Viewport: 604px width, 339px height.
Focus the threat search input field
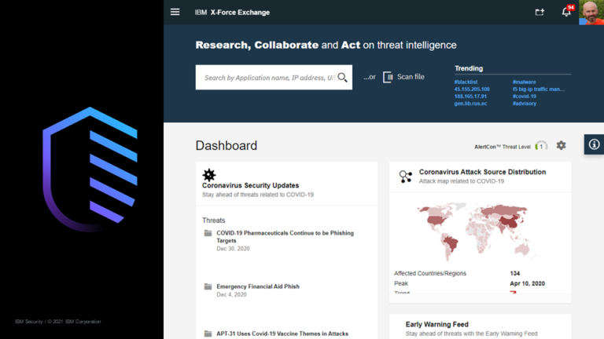click(x=274, y=77)
